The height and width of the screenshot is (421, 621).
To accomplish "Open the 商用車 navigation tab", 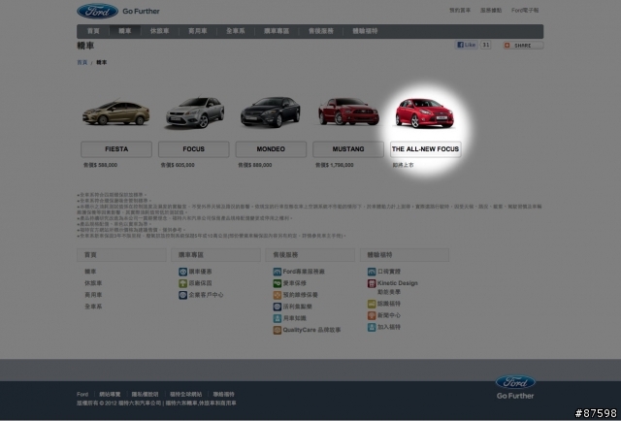I will [x=198, y=31].
